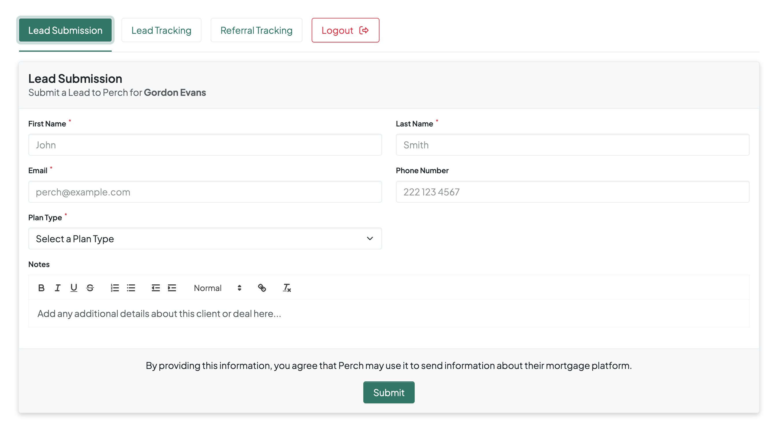778x429 pixels.
Task: Open the Referral Tracking tab
Action: pos(256,30)
